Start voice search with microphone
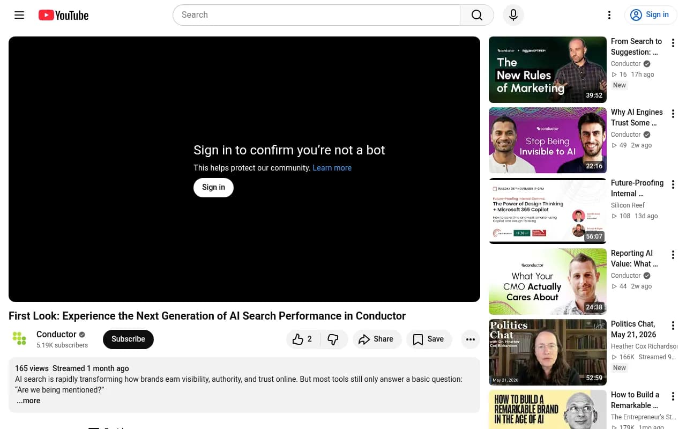 (x=513, y=15)
